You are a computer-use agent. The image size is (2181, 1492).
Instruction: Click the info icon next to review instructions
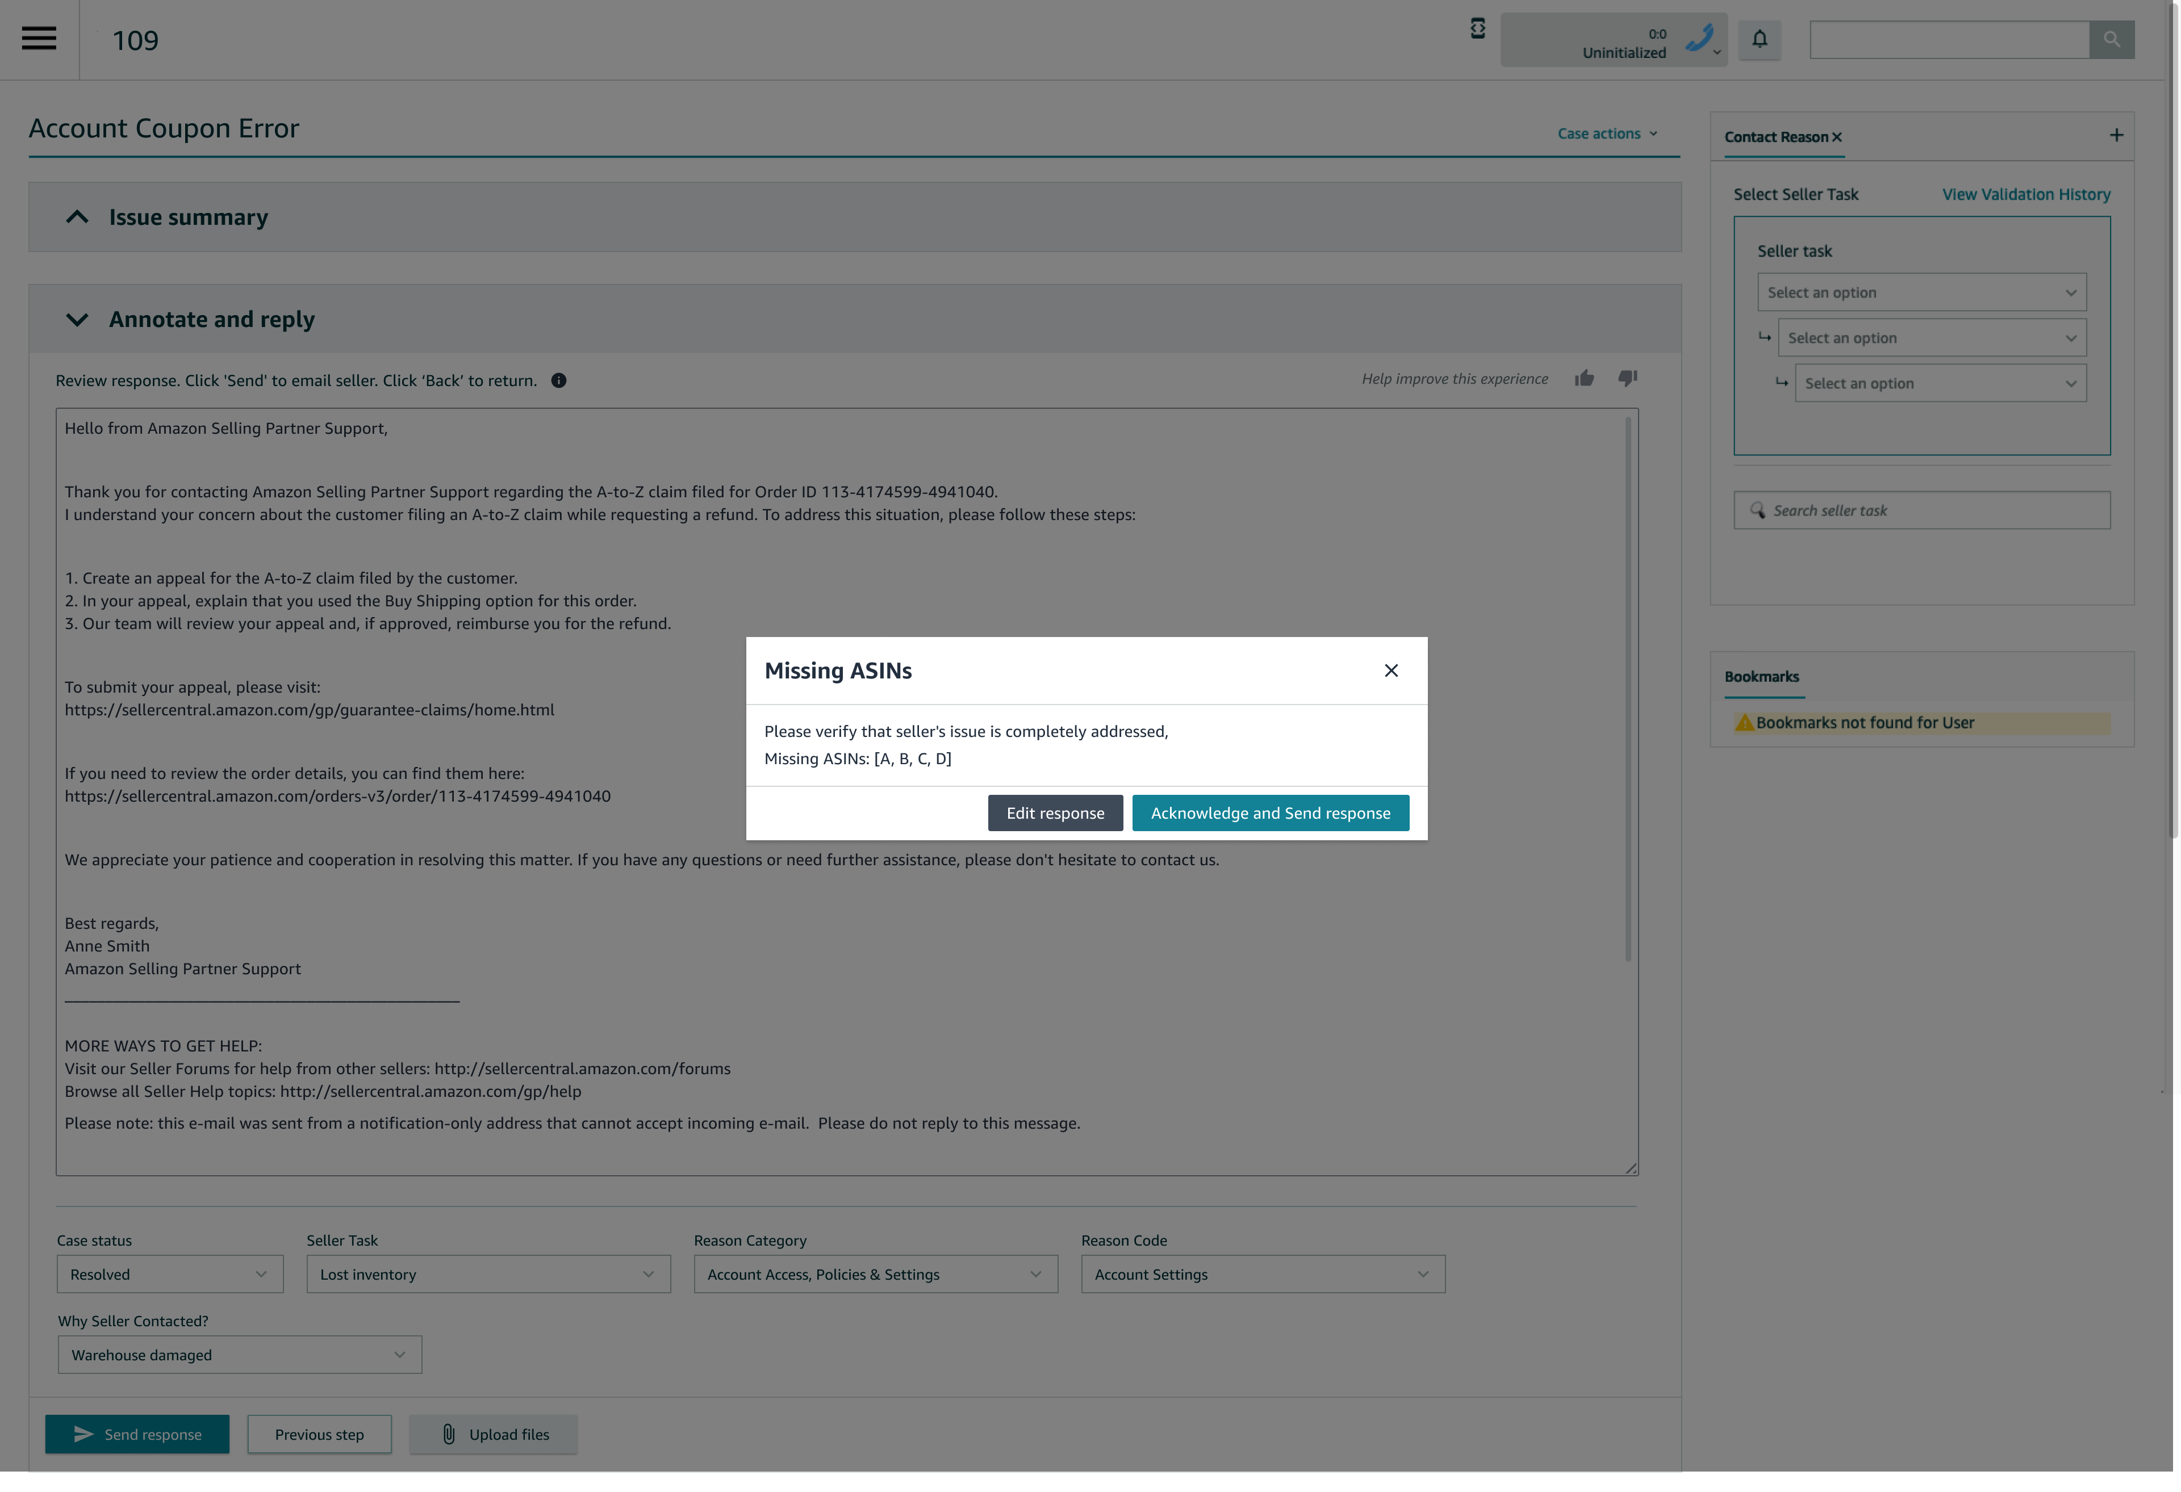click(x=558, y=381)
